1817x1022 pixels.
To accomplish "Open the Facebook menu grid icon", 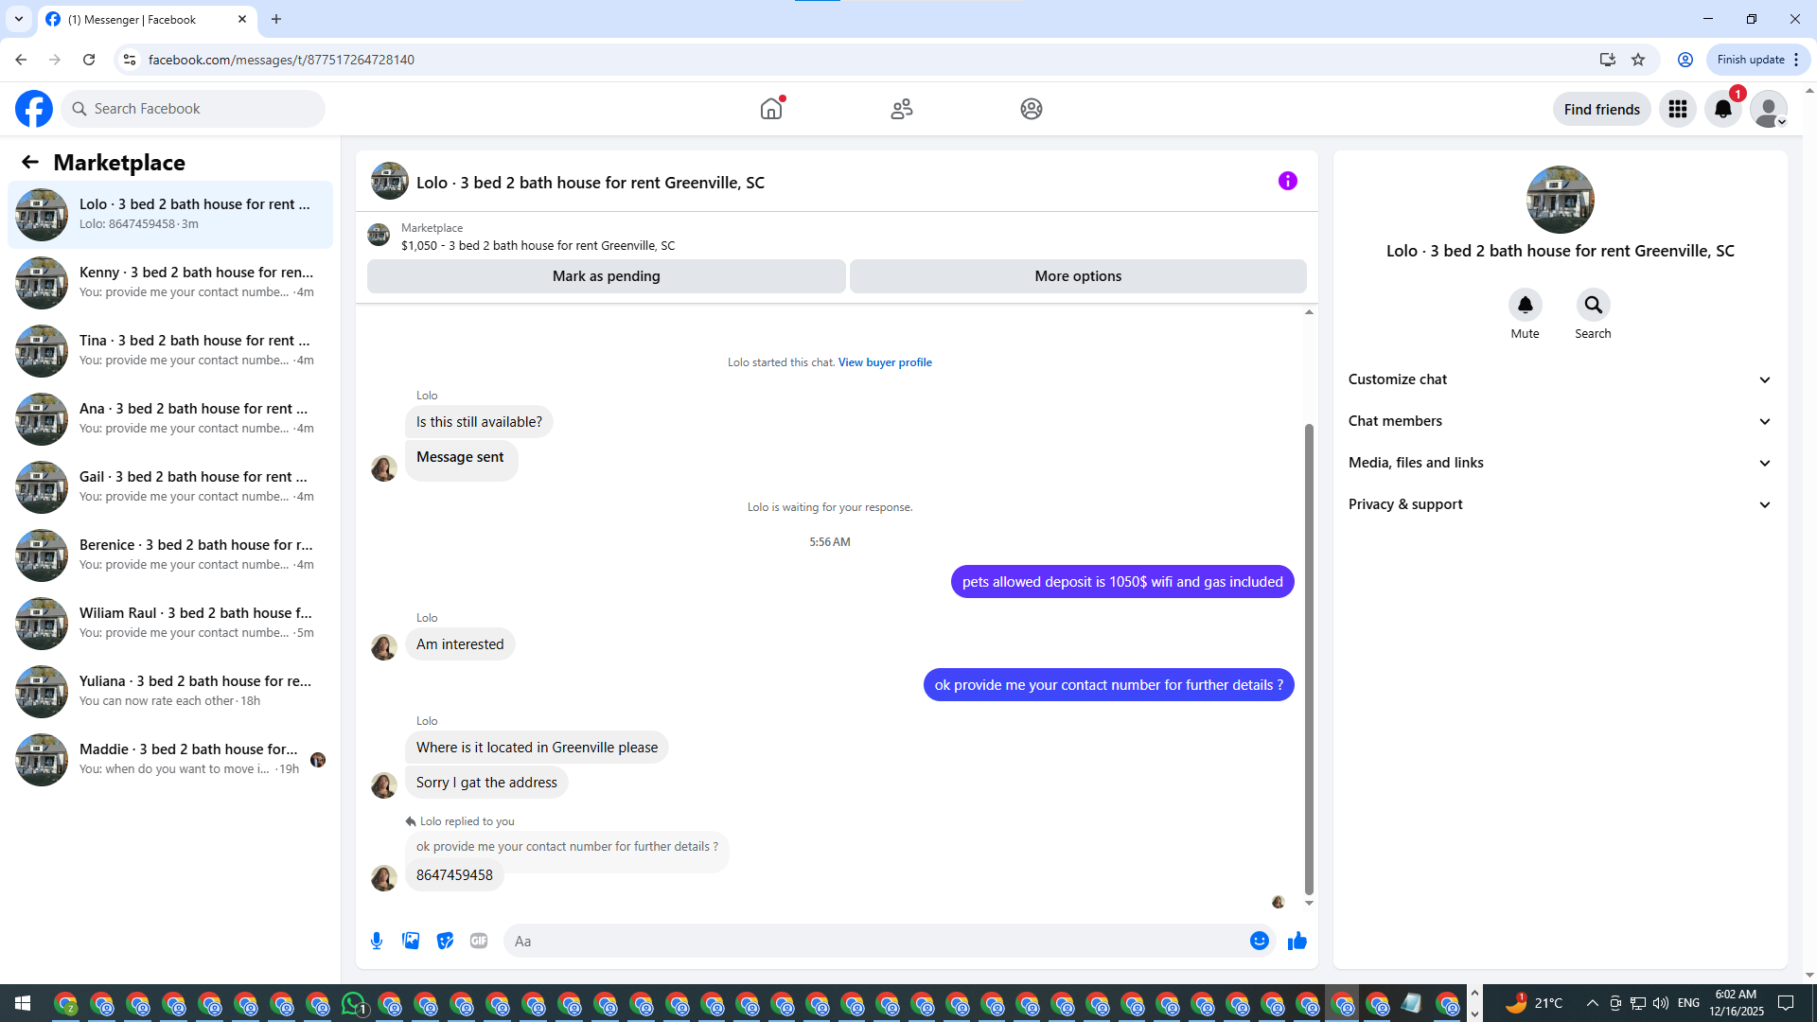I will click(1678, 109).
